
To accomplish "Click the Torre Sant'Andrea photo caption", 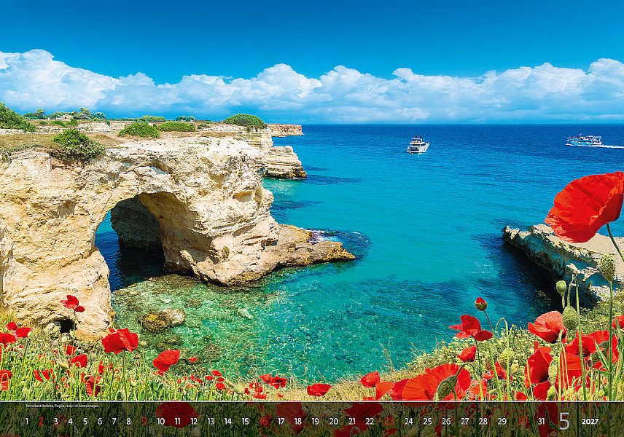I will pyautogui.click(x=62, y=406).
